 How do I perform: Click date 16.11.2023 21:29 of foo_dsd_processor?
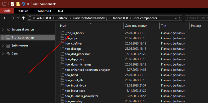point(136,54)
